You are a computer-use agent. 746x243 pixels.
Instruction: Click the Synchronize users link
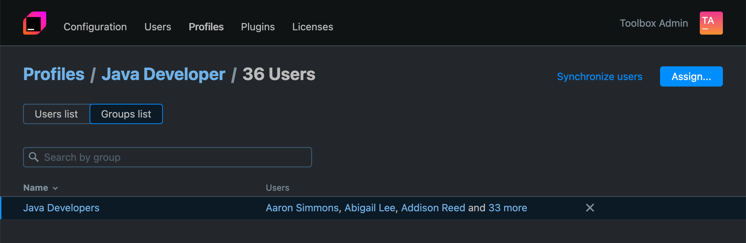point(599,76)
